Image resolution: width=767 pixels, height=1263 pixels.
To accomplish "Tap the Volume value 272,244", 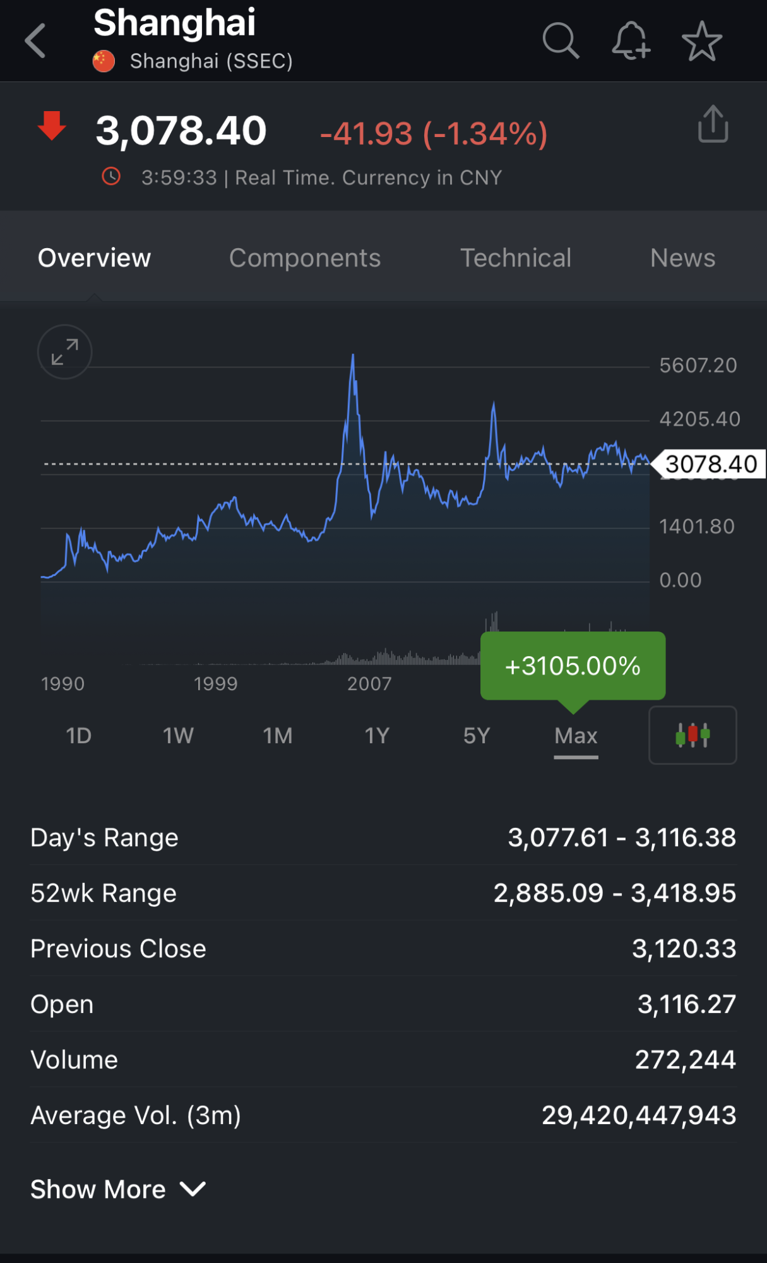I will pyautogui.click(x=686, y=1060).
